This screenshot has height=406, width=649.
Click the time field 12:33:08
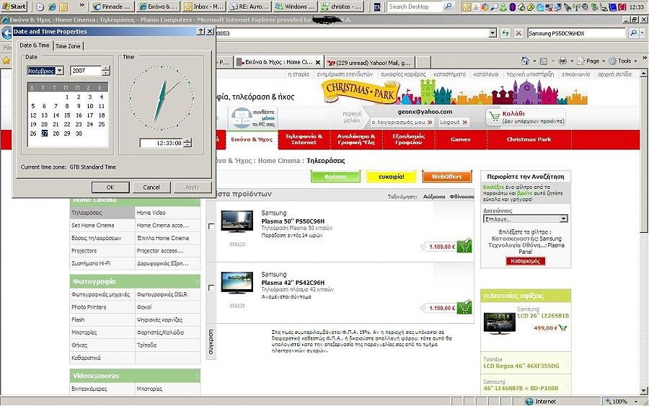click(x=161, y=143)
